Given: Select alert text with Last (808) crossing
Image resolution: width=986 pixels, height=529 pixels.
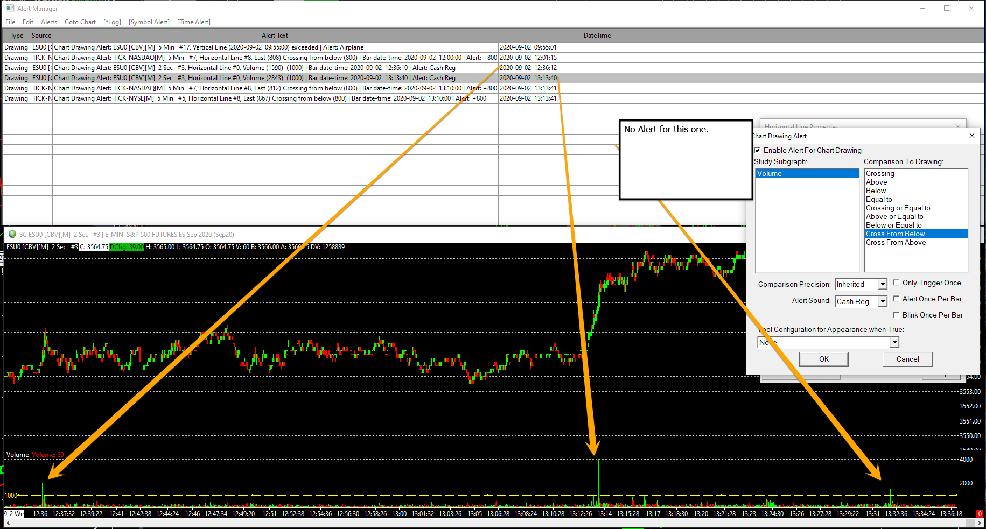Looking at the screenshot, I should point(275,58).
